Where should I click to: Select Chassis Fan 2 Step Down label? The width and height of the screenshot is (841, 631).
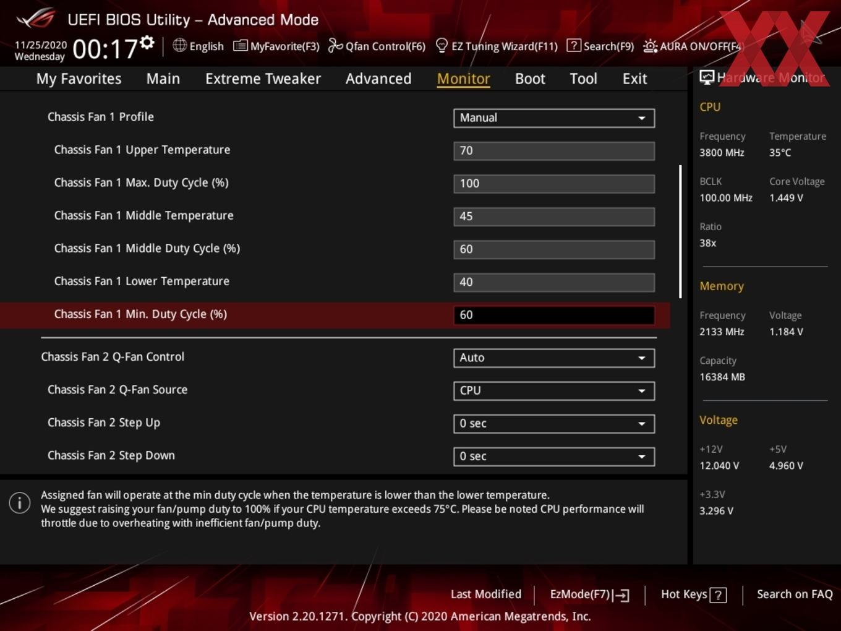click(x=111, y=455)
